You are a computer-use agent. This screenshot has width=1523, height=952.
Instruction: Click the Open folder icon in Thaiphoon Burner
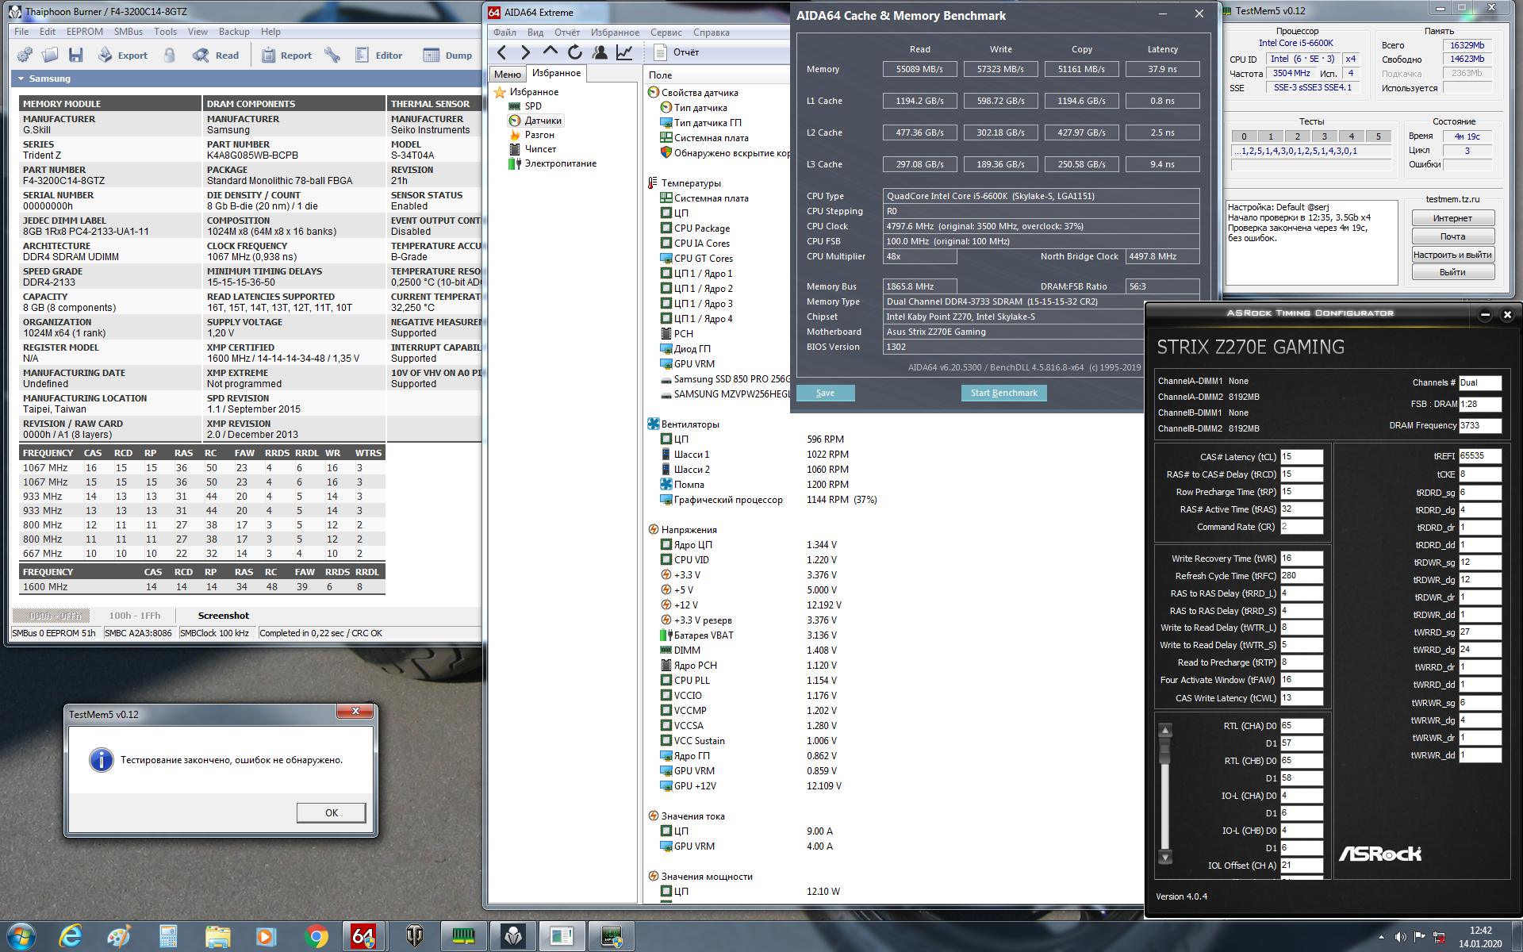[x=50, y=55]
